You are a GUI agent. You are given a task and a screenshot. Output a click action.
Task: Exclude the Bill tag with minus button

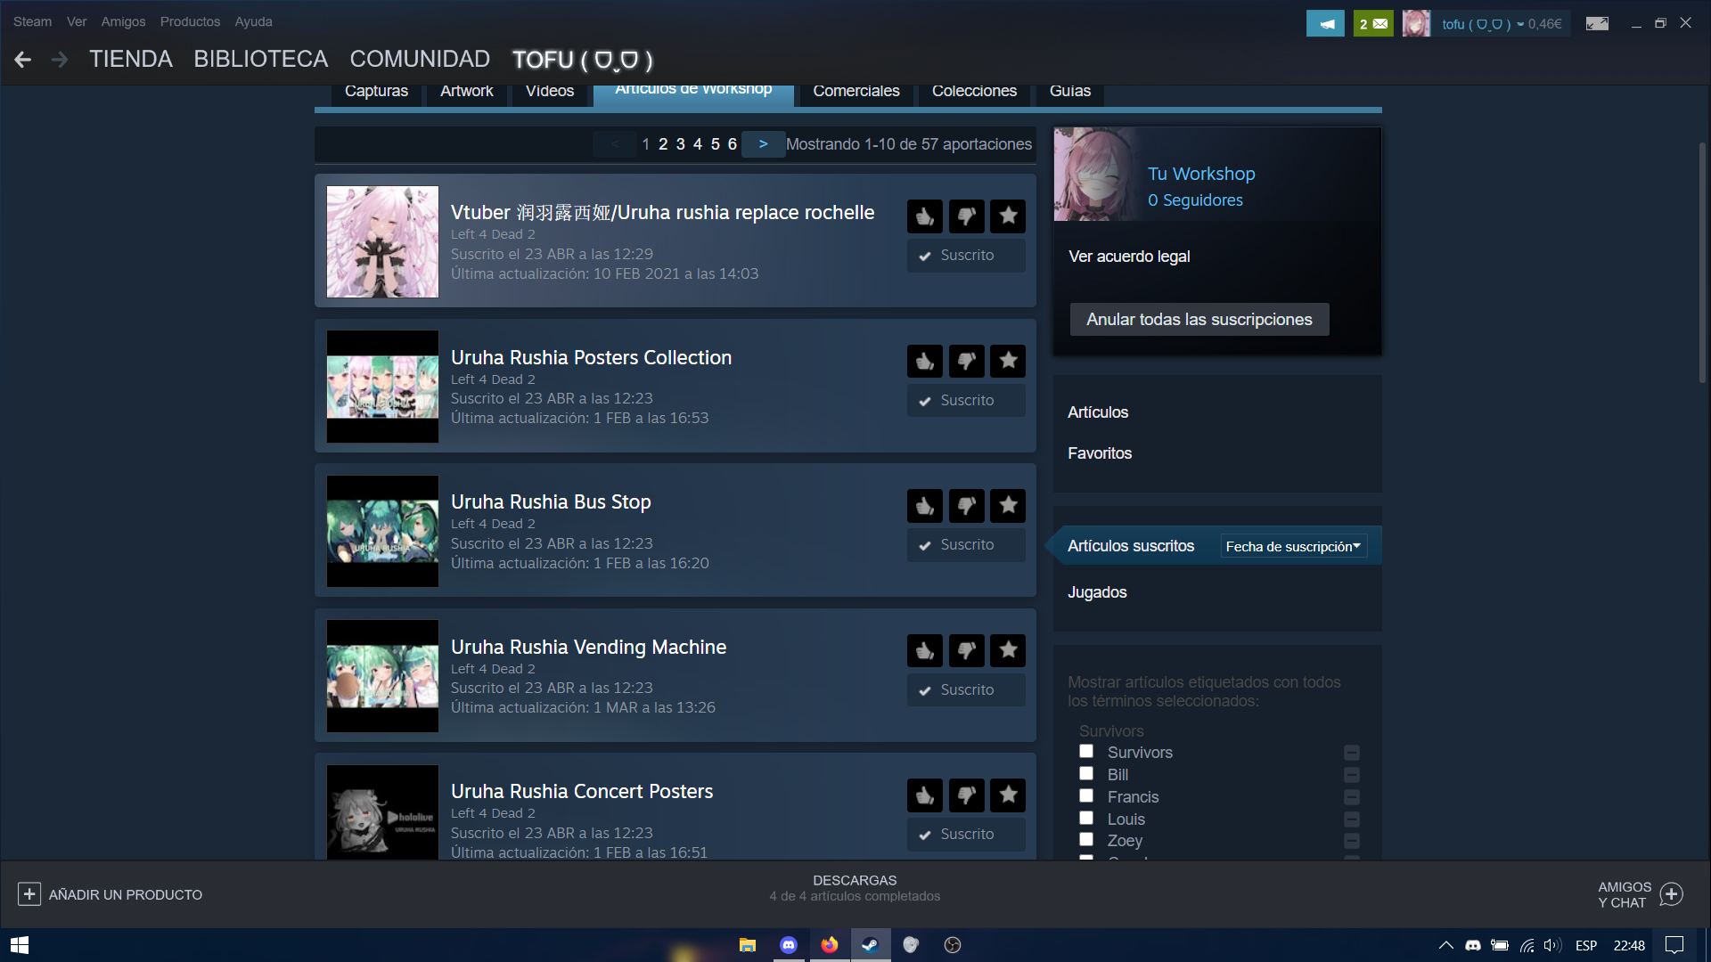pyautogui.click(x=1352, y=775)
